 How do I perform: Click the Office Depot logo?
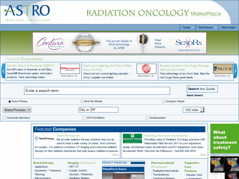[x=70, y=69]
